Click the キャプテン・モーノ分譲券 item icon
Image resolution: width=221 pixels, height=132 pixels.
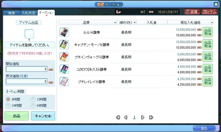[x=64, y=45]
